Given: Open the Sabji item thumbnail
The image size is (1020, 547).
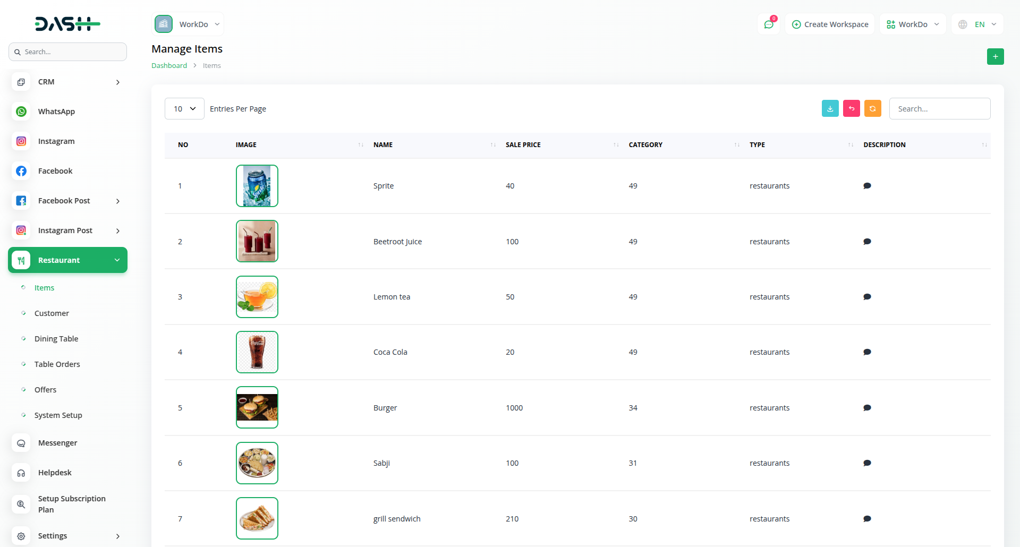Looking at the screenshot, I should coord(257,463).
